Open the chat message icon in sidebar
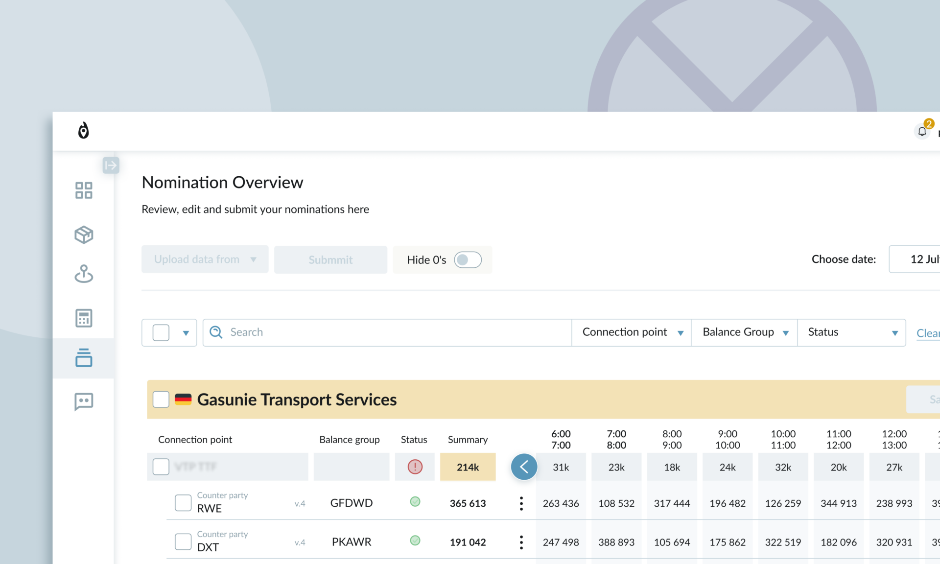 (84, 401)
